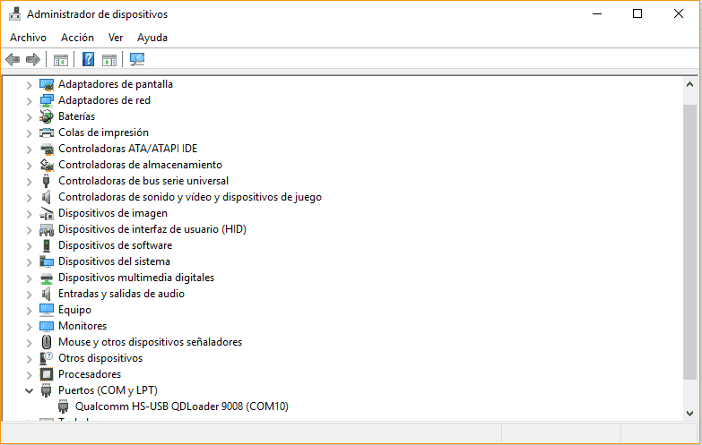Minimize the Administrador de dispositivos window
This screenshot has height=445, width=702.
597,13
